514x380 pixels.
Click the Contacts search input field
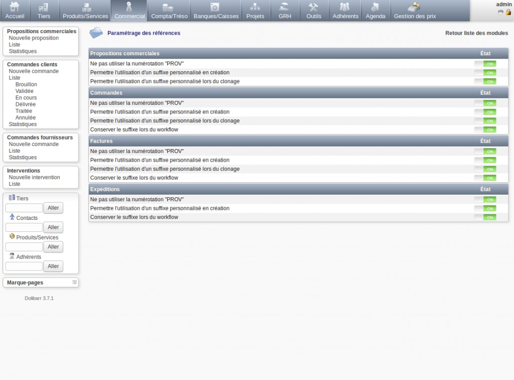(x=24, y=227)
